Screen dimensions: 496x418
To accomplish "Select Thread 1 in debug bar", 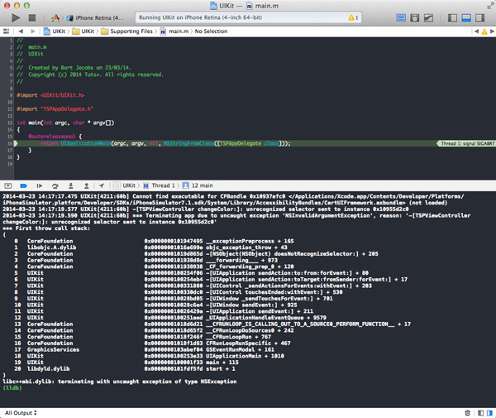I will point(159,185).
